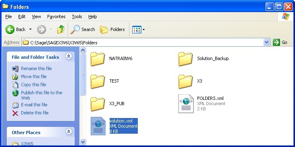The width and height of the screenshot is (295, 147).
Task: Click Copy this file link
Action: click(x=33, y=85)
